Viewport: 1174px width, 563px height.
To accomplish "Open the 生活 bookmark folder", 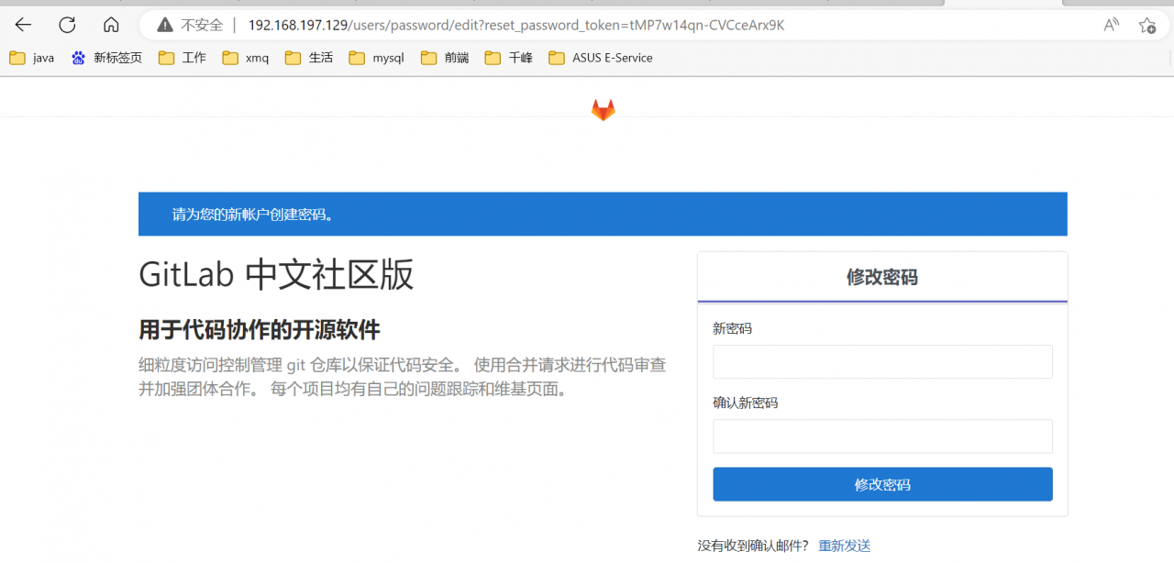I will [309, 58].
